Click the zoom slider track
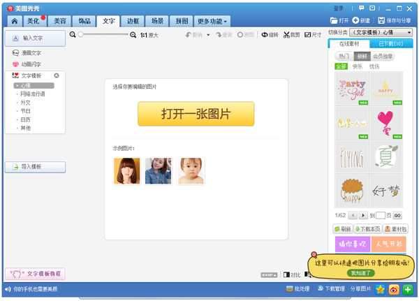The height and width of the screenshot is (301, 419). (x=105, y=34)
